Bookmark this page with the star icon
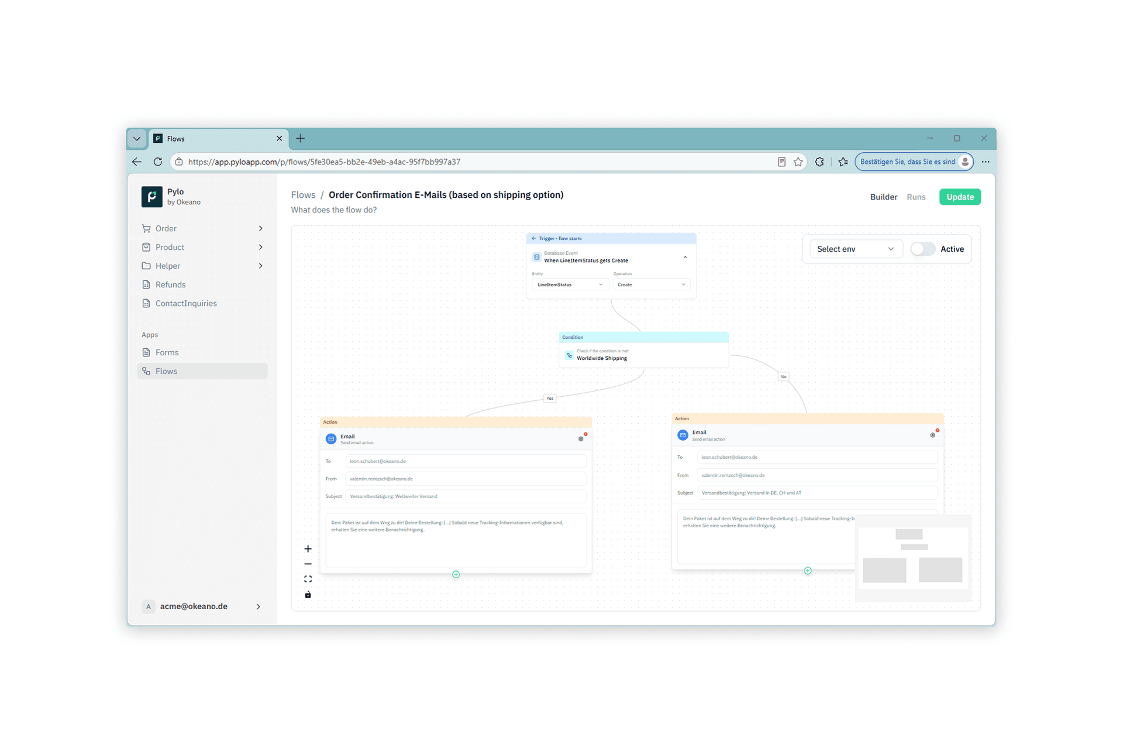The width and height of the screenshot is (1123, 755). pyautogui.click(x=798, y=162)
